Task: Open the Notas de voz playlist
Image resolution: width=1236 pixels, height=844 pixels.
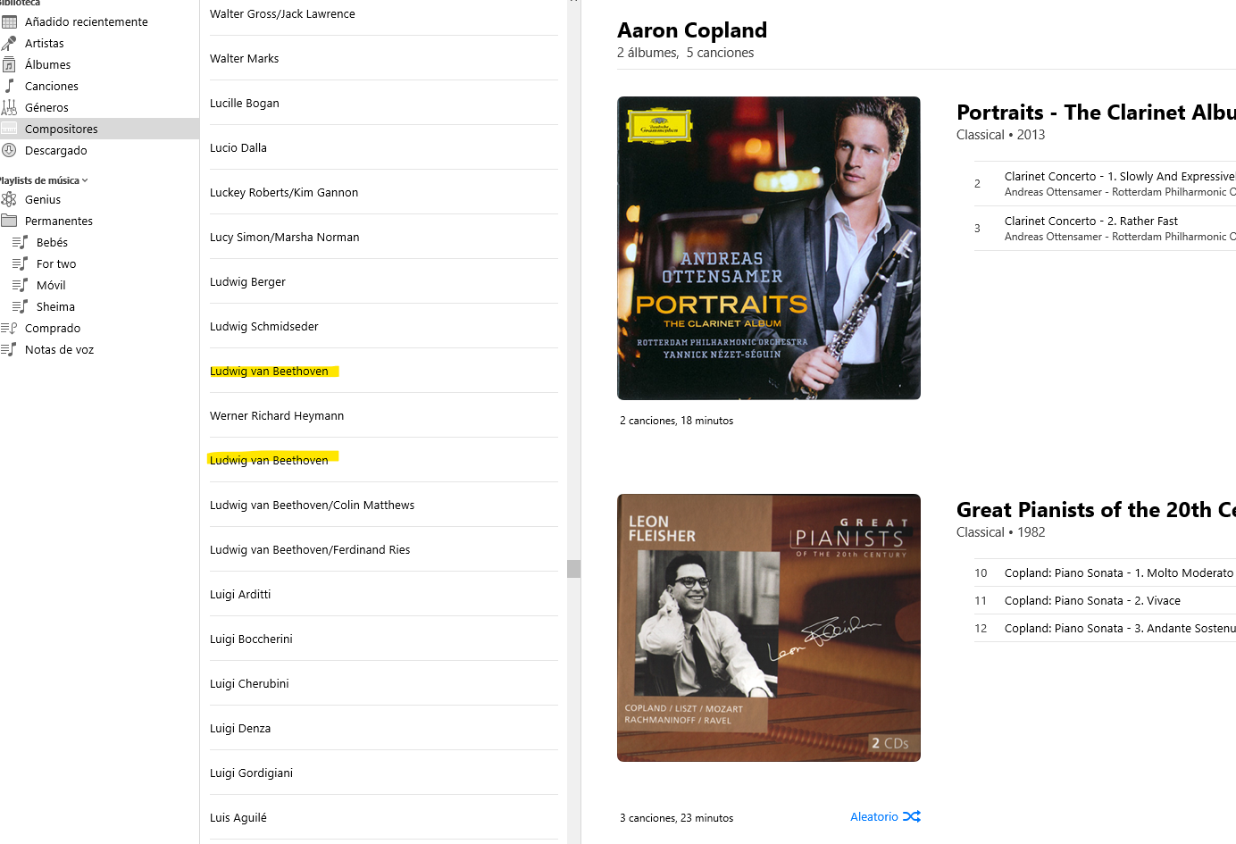Action: 59,349
